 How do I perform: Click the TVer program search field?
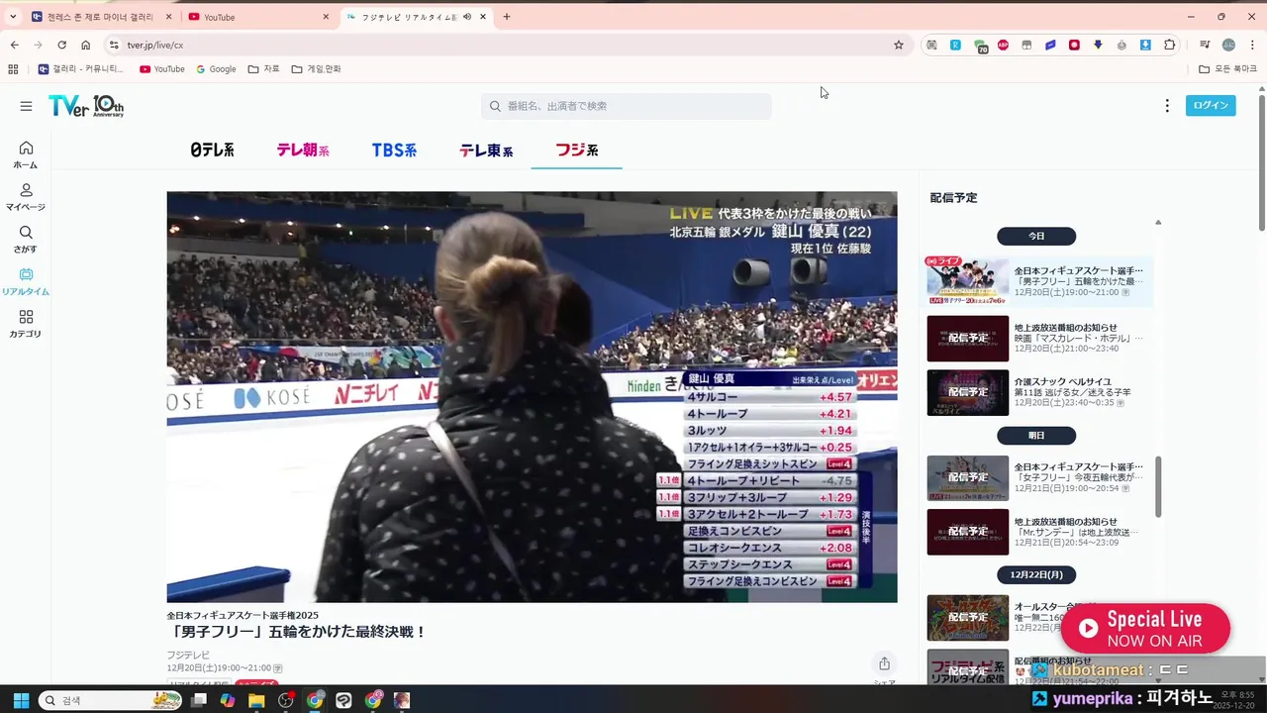pos(627,106)
